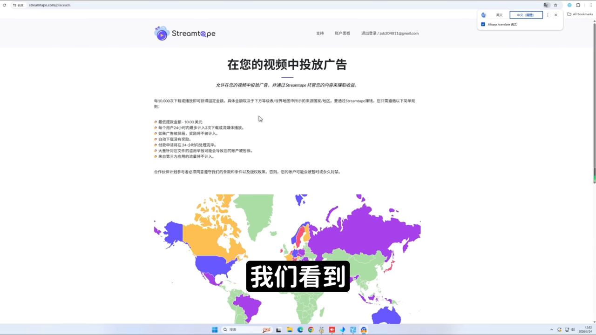Image resolution: width=596 pixels, height=335 pixels.
Task: Open the All Bookmarks folder
Action: (580, 14)
